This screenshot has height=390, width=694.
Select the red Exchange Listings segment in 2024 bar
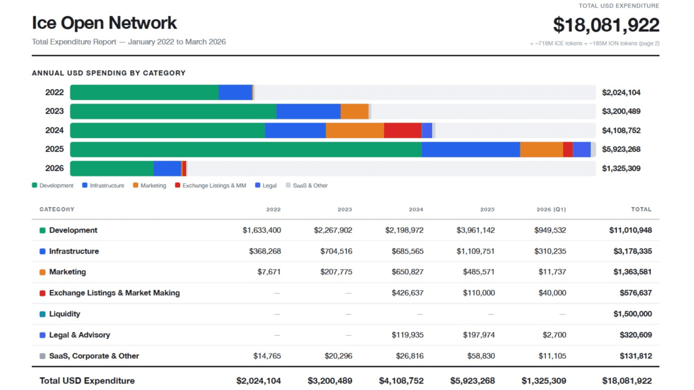click(x=403, y=130)
